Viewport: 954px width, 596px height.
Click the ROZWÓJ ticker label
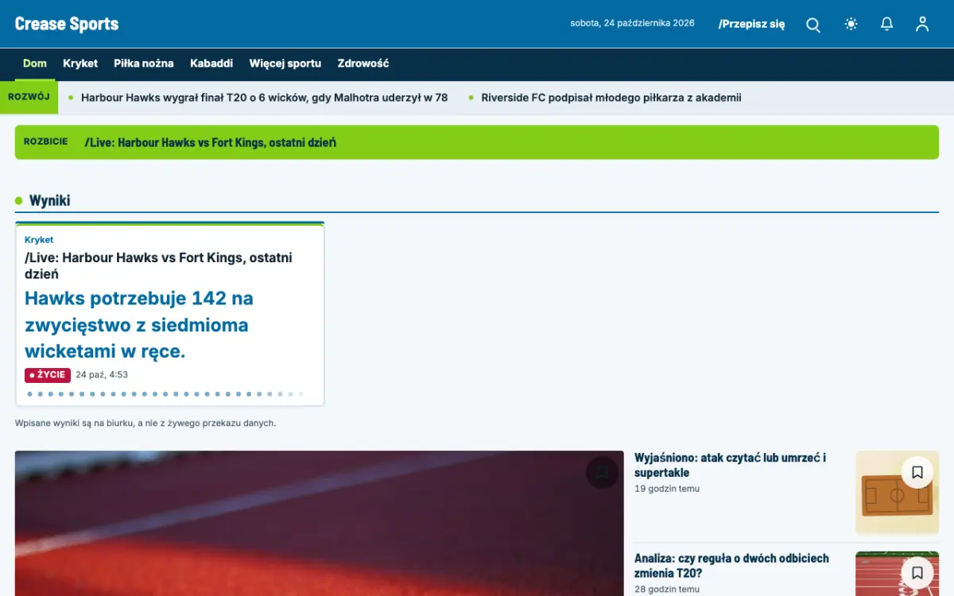point(29,97)
